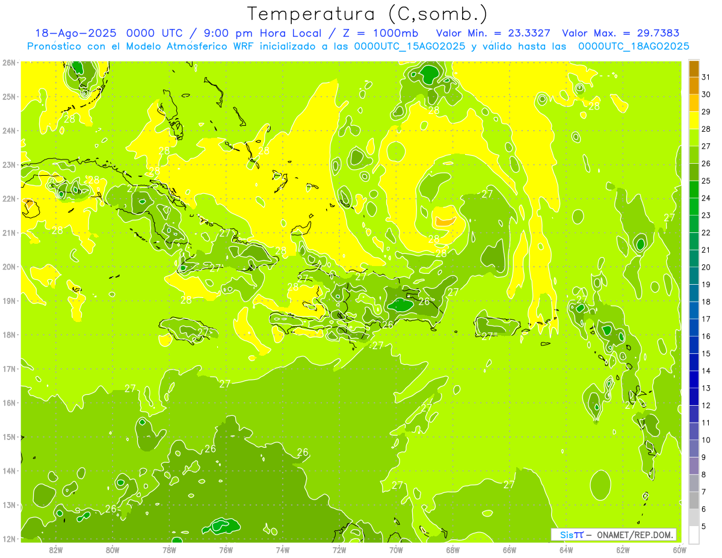Image resolution: width=722 pixels, height=558 pixels.
Task: Click the blue legend block between 15 and 16
Action: coord(694,345)
